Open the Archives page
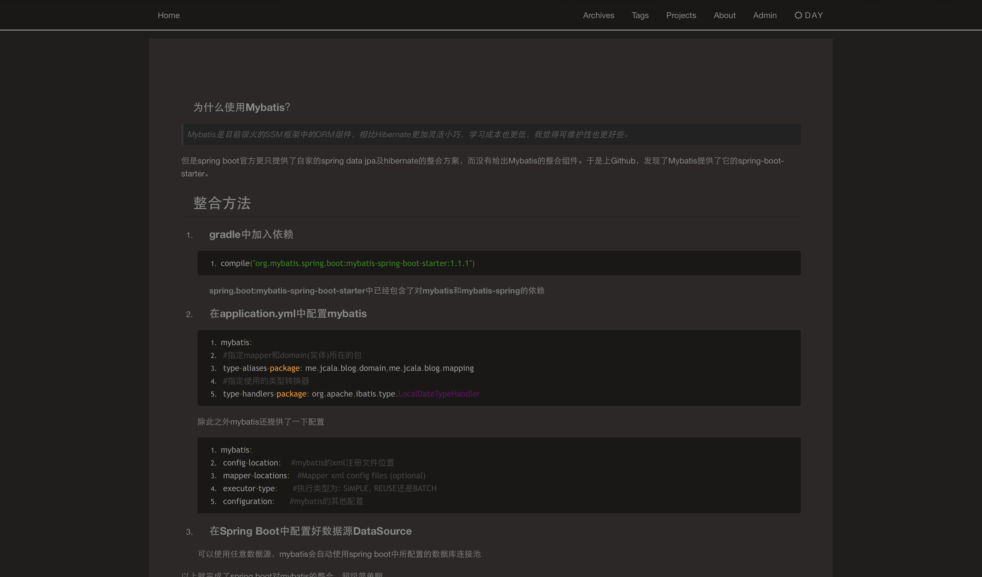The width and height of the screenshot is (982, 577). (598, 15)
